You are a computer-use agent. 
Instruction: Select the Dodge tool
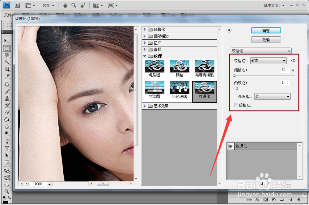7,134
